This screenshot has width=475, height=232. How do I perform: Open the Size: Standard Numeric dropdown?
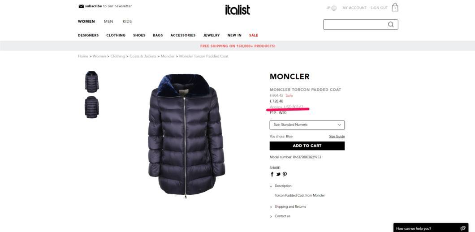point(307,125)
